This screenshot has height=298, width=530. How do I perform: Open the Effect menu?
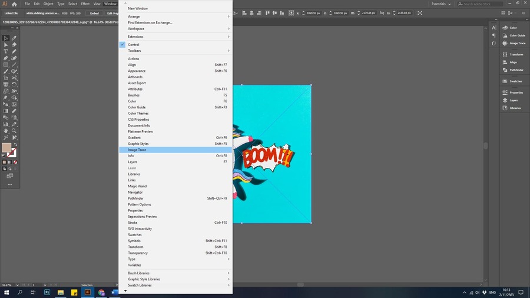85,4
